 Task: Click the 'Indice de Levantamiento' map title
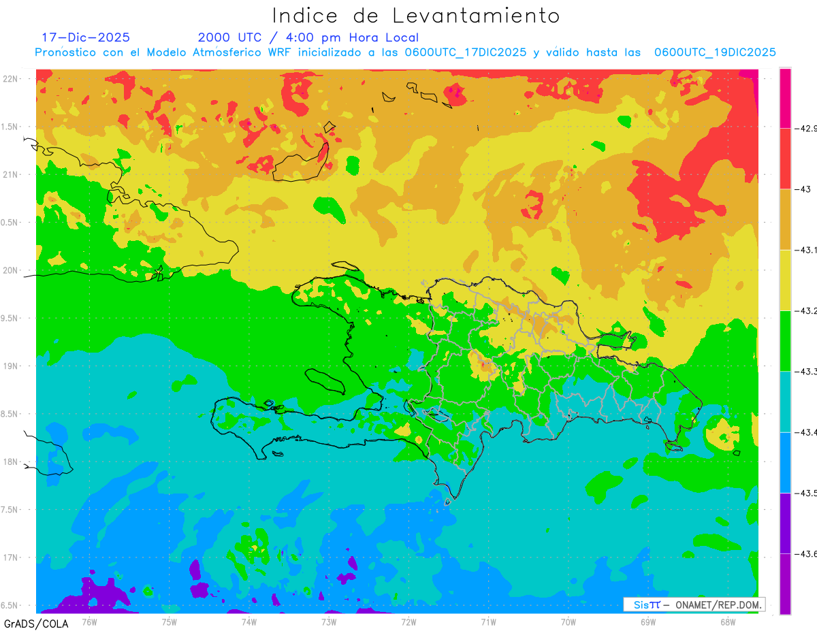coord(415,16)
